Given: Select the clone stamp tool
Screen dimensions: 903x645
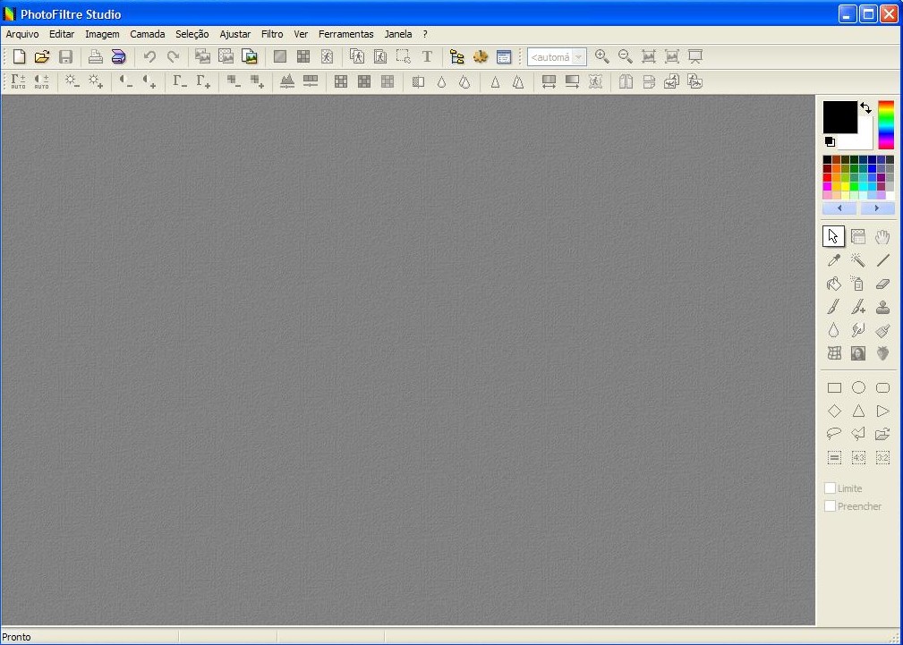Looking at the screenshot, I should point(882,307).
